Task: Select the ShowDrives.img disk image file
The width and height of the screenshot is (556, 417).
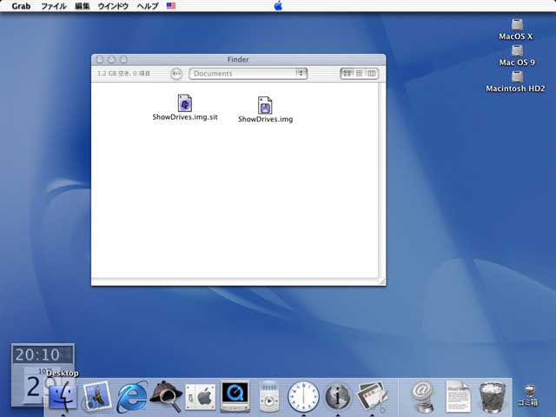Action: click(265, 106)
